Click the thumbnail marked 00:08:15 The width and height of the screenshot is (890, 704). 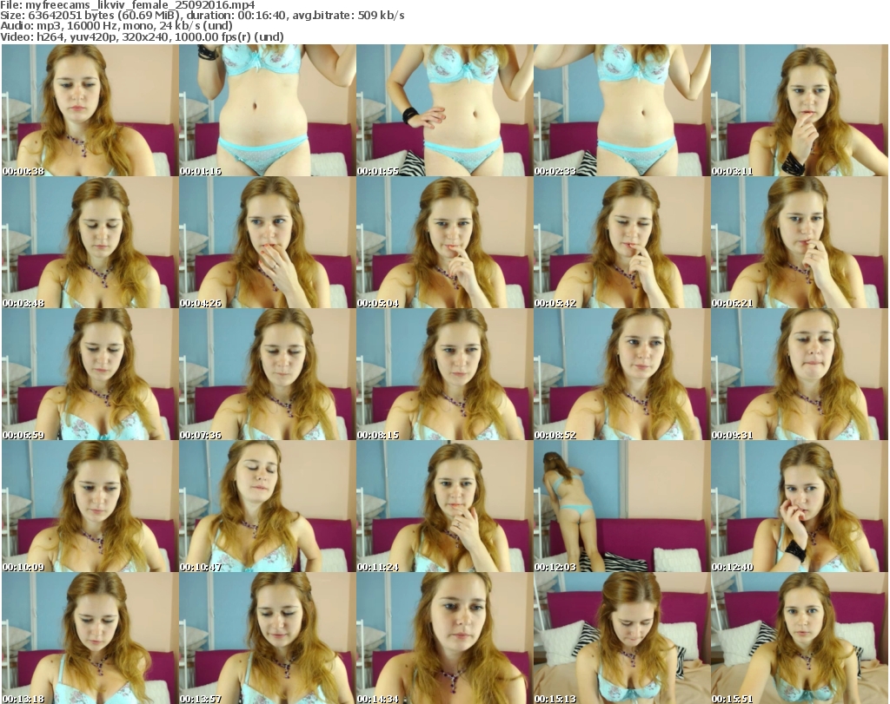444,374
